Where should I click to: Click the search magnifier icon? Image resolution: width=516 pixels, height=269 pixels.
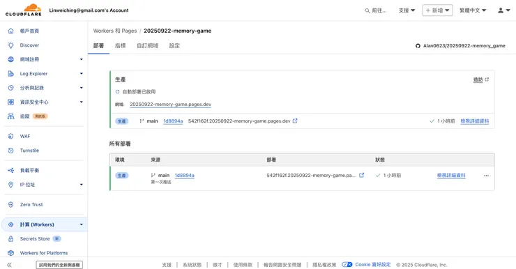(367, 10)
